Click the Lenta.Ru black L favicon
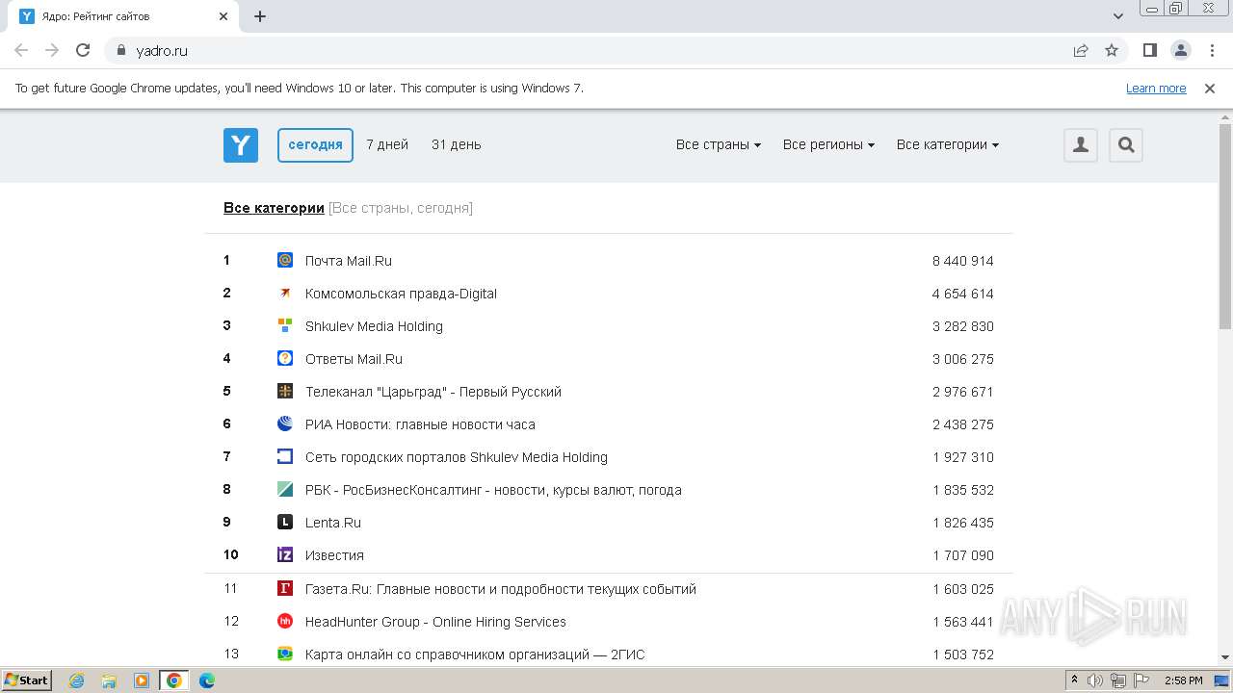Screen dimensions: 1233x693 (285, 522)
